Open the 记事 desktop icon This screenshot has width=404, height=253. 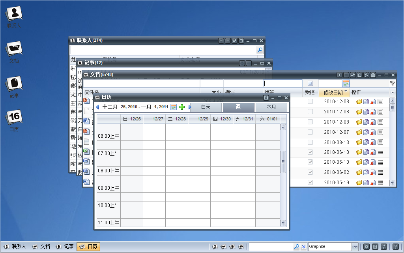pyautogui.click(x=14, y=87)
